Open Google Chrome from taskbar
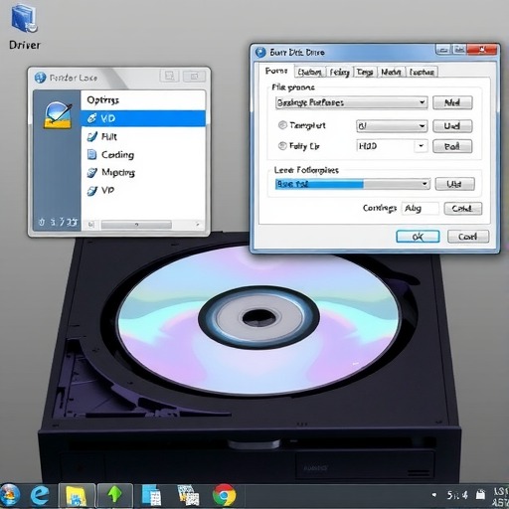Viewport: 509px width, 509px height. (x=224, y=496)
